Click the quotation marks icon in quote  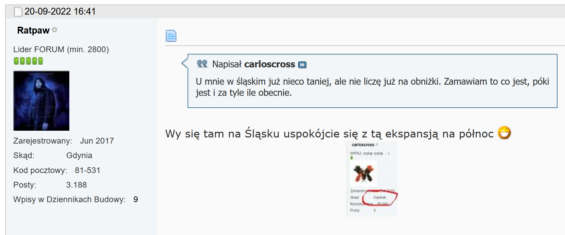(202, 64)
